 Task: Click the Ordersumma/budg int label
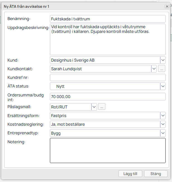pos(26,97)
